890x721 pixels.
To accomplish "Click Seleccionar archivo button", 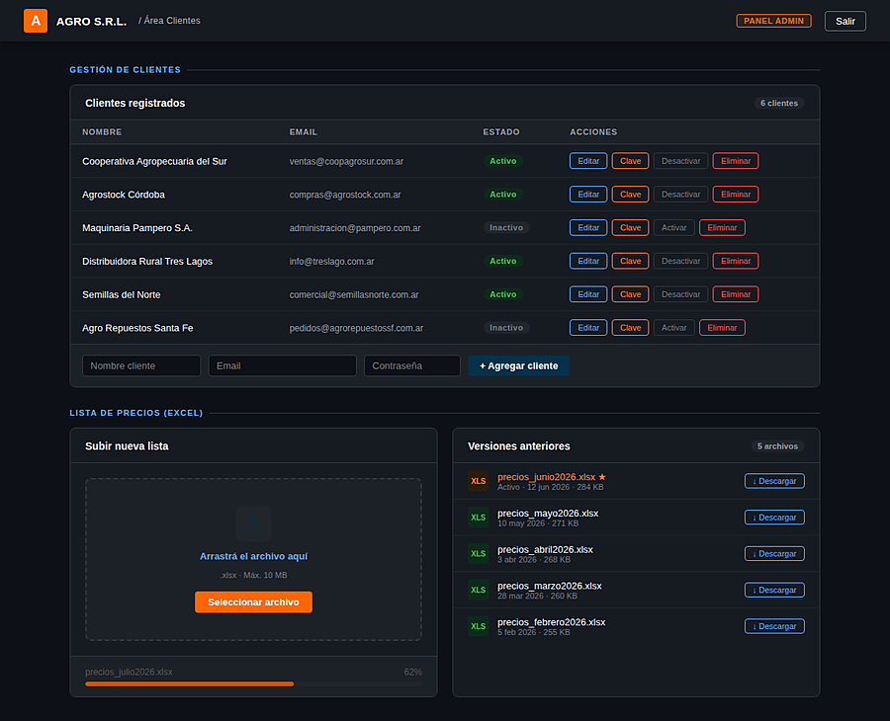I will click(x=253, y=602).
